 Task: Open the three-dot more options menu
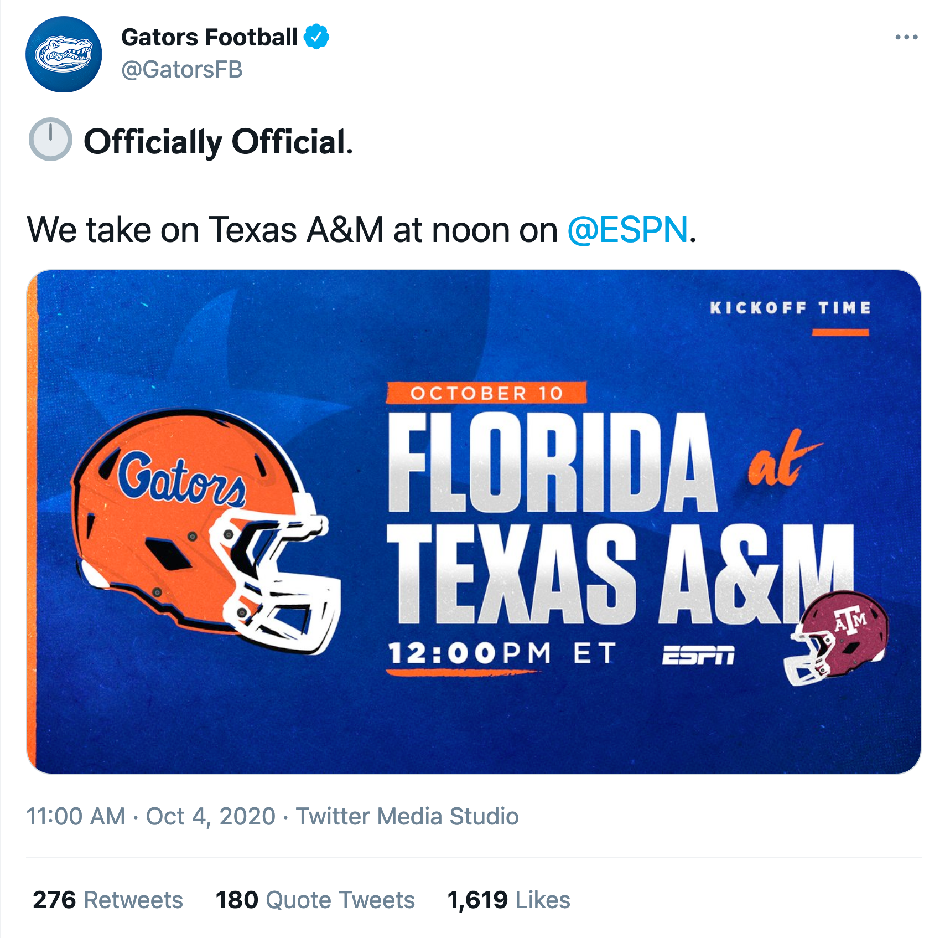pos(906,37)
